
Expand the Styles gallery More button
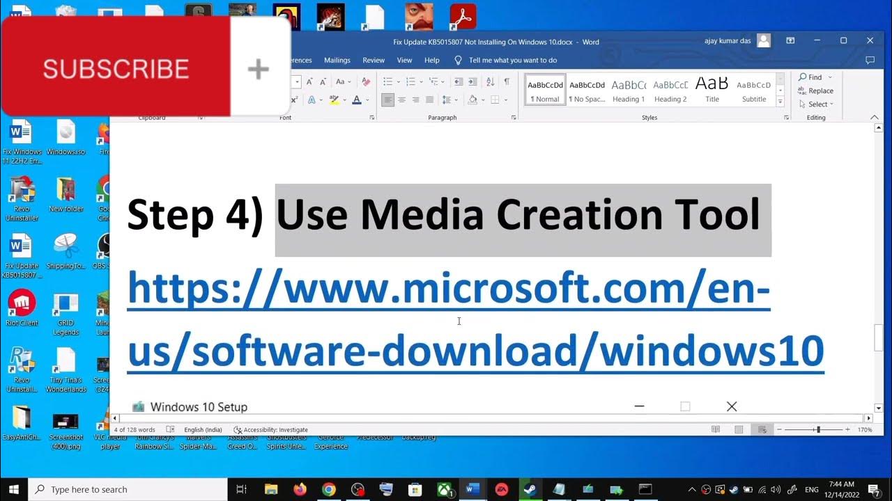click(780, 102)
